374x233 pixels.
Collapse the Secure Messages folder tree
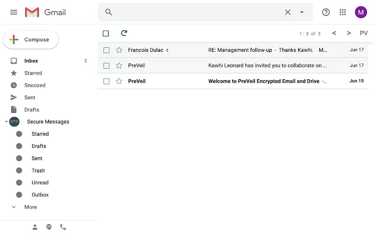point(6,122)
